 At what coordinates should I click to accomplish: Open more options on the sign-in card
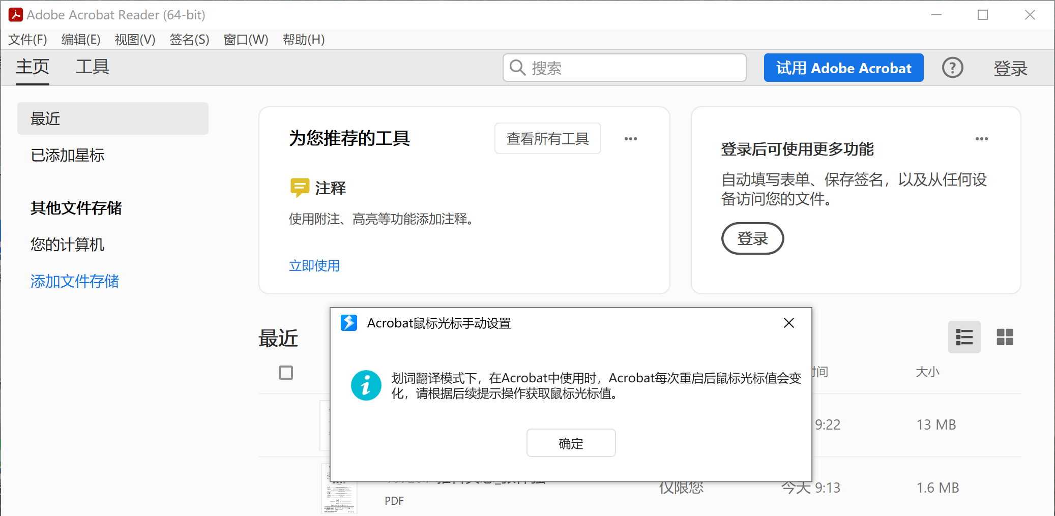click(x=982, y=139)
